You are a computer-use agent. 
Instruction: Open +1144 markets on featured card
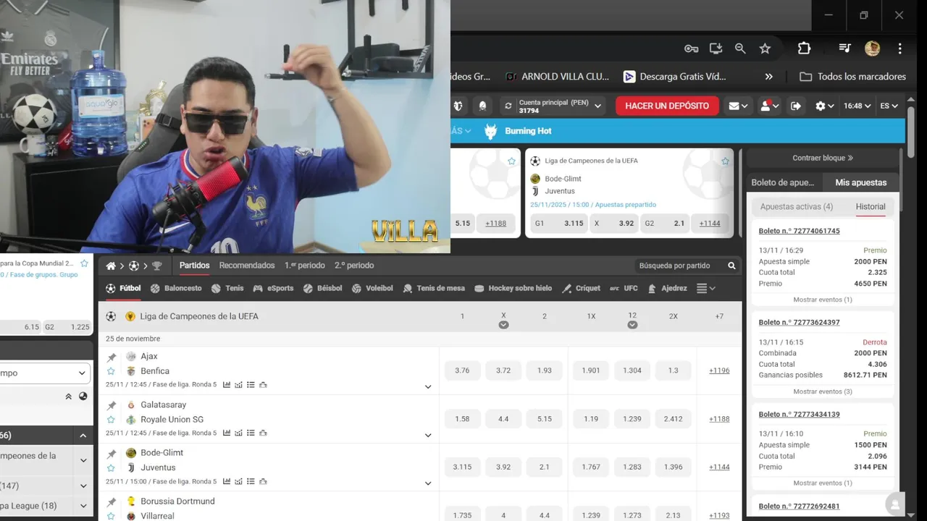pos(710,224)
